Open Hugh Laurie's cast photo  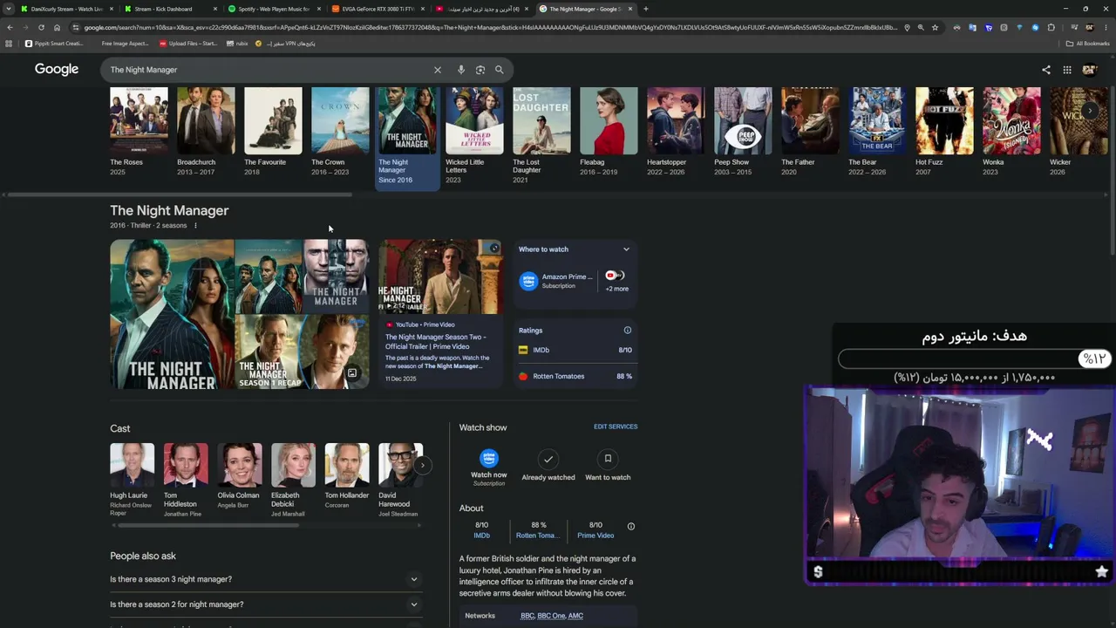pyautogui.click(x=132, y=465)
